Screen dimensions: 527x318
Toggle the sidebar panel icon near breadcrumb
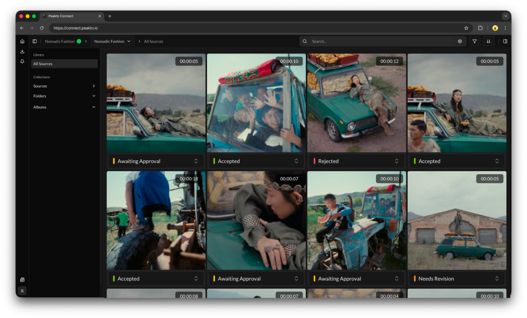[x=34, y=41]
